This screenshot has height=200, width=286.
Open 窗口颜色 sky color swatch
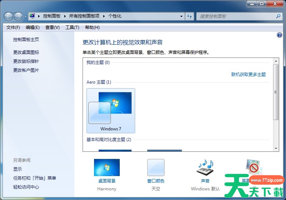156,167
